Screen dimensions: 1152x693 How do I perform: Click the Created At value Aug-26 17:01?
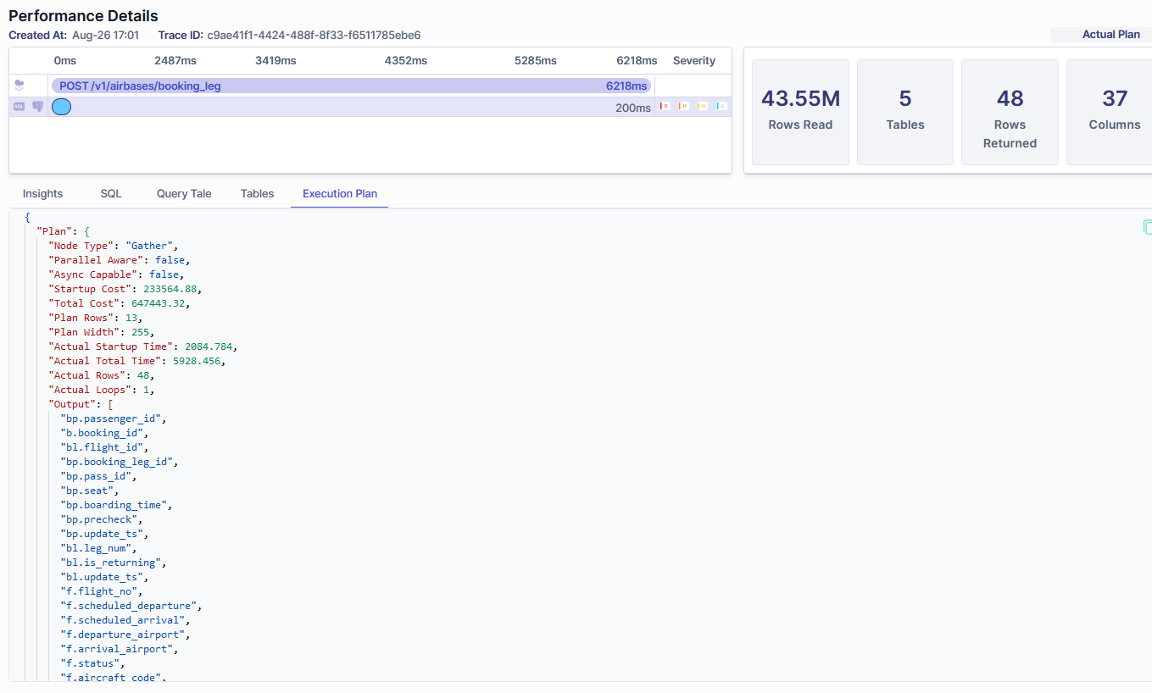coord(106,35)
